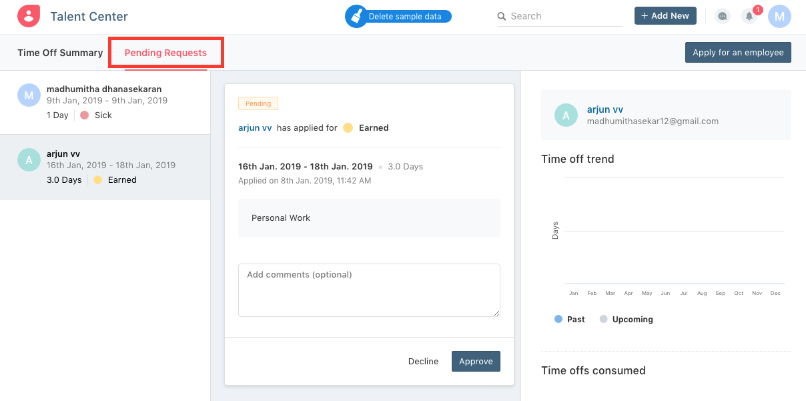The image size is (806, 401).
Task: Click the Delete sample data broom icon
Action: click(357, 15)
